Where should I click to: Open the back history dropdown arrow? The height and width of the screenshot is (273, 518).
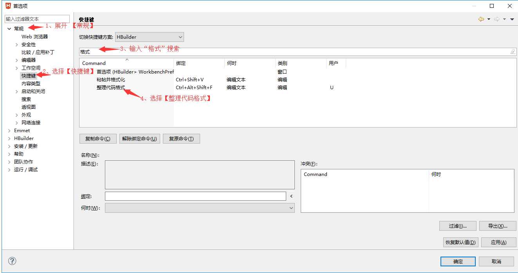489,19
